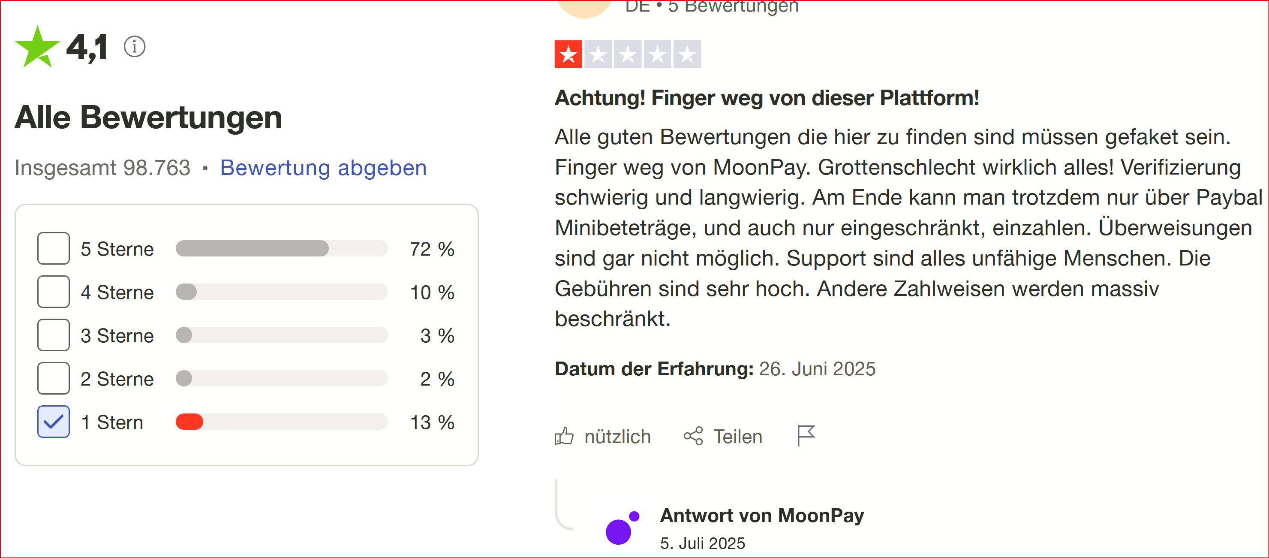
Task: Select the 2 Sterne filter checkbox
Action: pos(53,379)
